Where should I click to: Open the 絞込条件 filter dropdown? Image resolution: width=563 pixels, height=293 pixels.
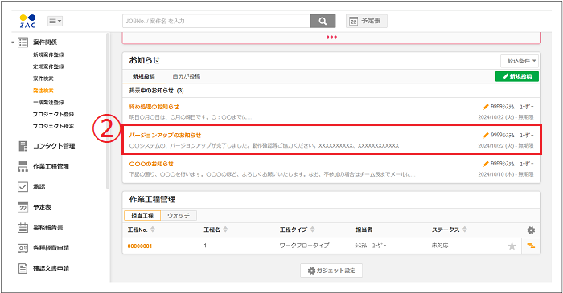tap(520, 61)
